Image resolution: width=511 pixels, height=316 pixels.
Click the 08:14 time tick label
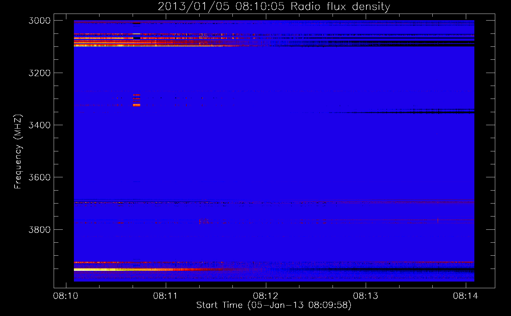pyautogui.click(x=466, y=296)
